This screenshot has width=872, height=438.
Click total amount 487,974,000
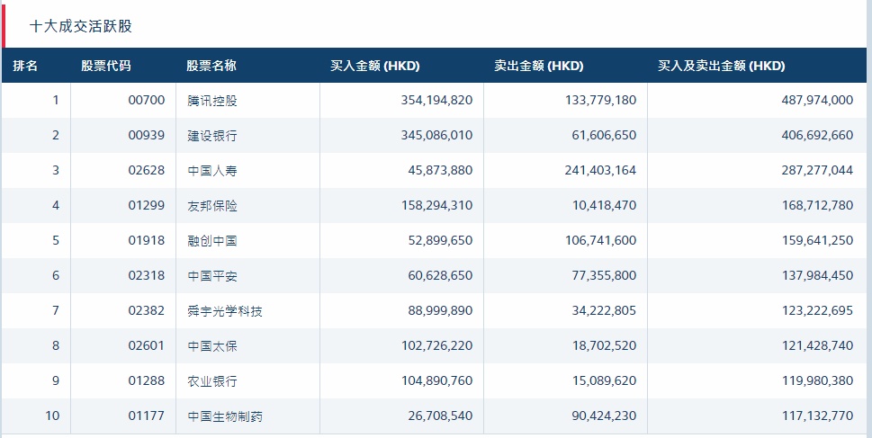817,100
